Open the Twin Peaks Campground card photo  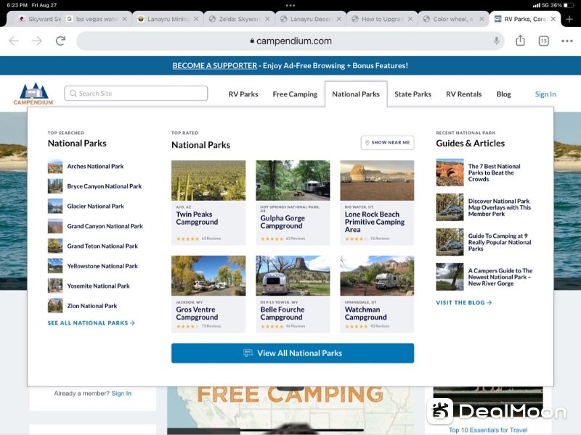208,181
